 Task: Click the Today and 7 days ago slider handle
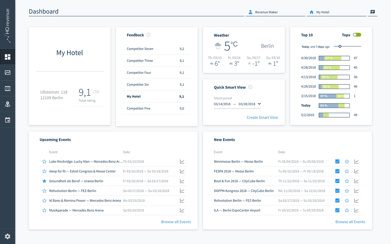[x=340, y=46]
